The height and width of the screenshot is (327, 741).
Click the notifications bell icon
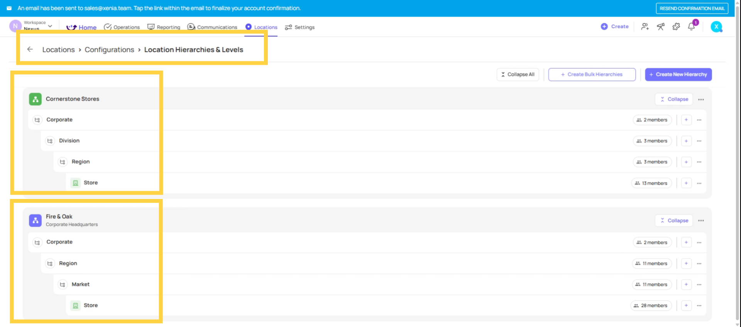691,27
